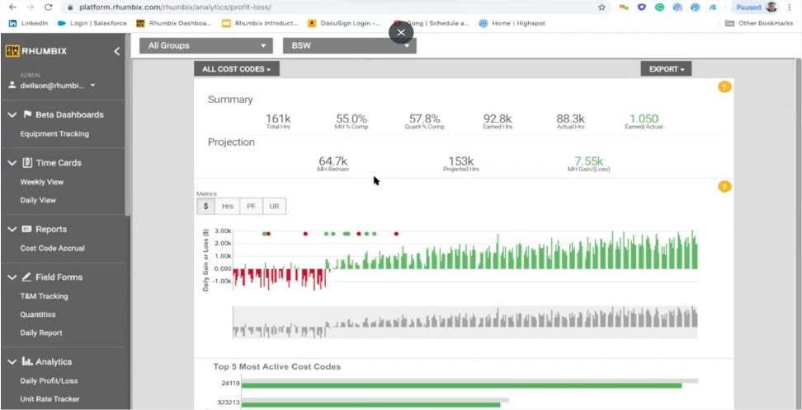Select the PF metric toggle
The height and width of the screenshot is (410, 802).
[x=251, y=207]
